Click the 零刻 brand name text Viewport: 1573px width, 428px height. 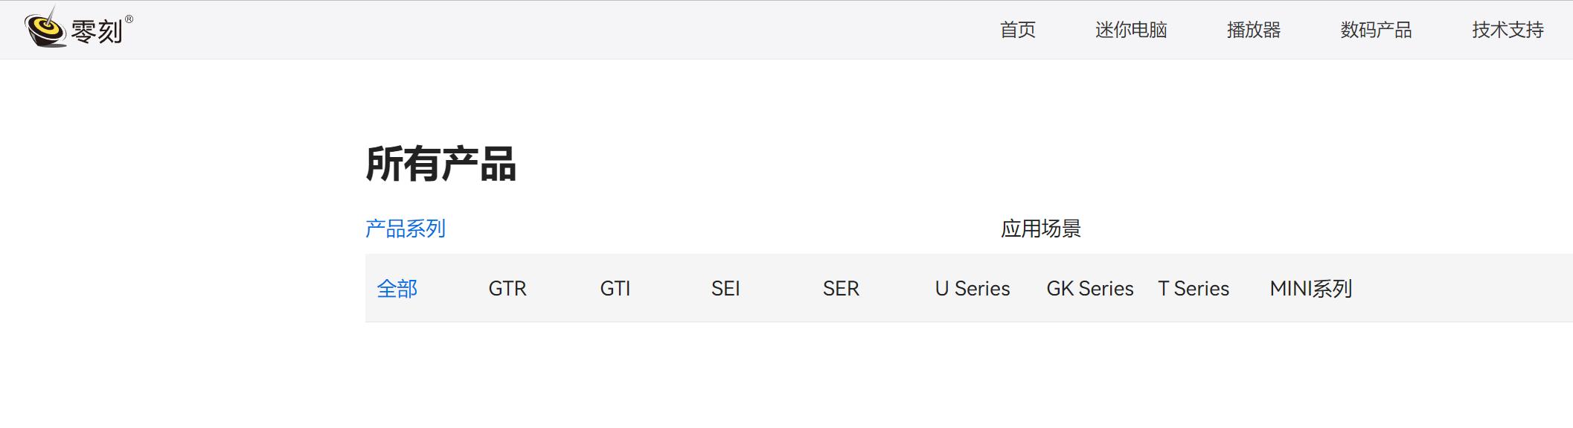point(97,32)
